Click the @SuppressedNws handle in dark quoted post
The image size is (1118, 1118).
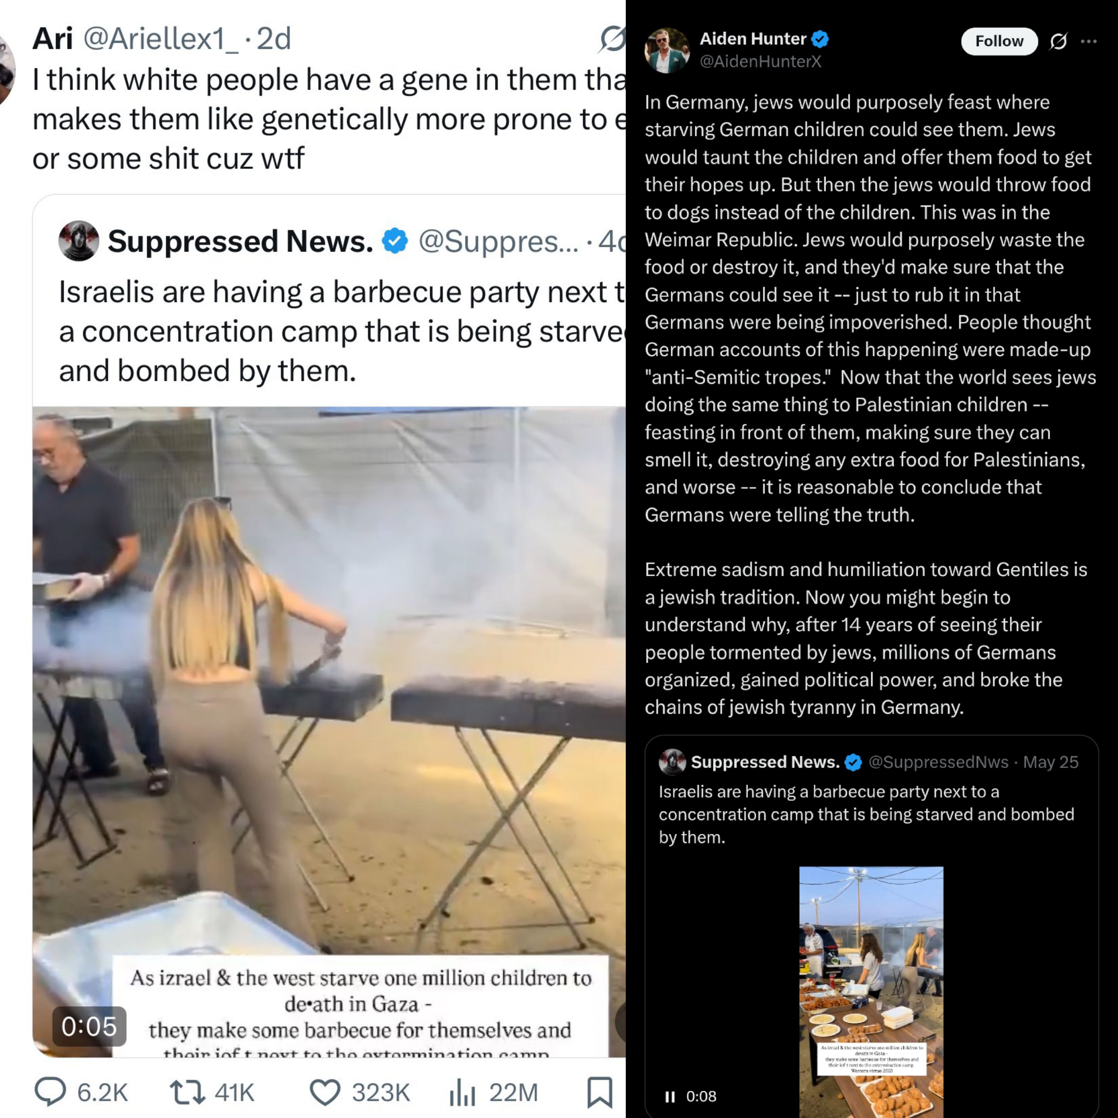coord(938,762)
